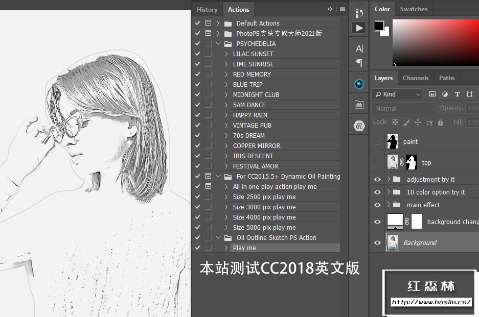Open the Actions panel menu icon

click(342, 9)
